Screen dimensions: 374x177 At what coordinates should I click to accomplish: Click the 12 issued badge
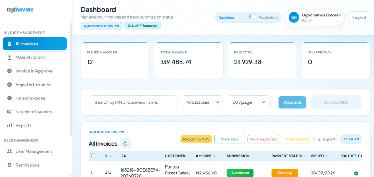[351, 139]
